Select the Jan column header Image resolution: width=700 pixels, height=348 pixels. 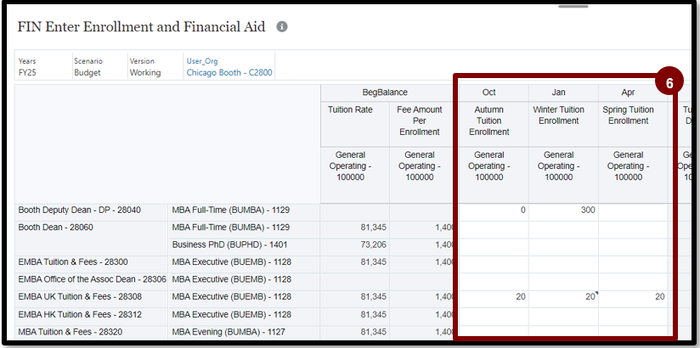coord(559,93)
